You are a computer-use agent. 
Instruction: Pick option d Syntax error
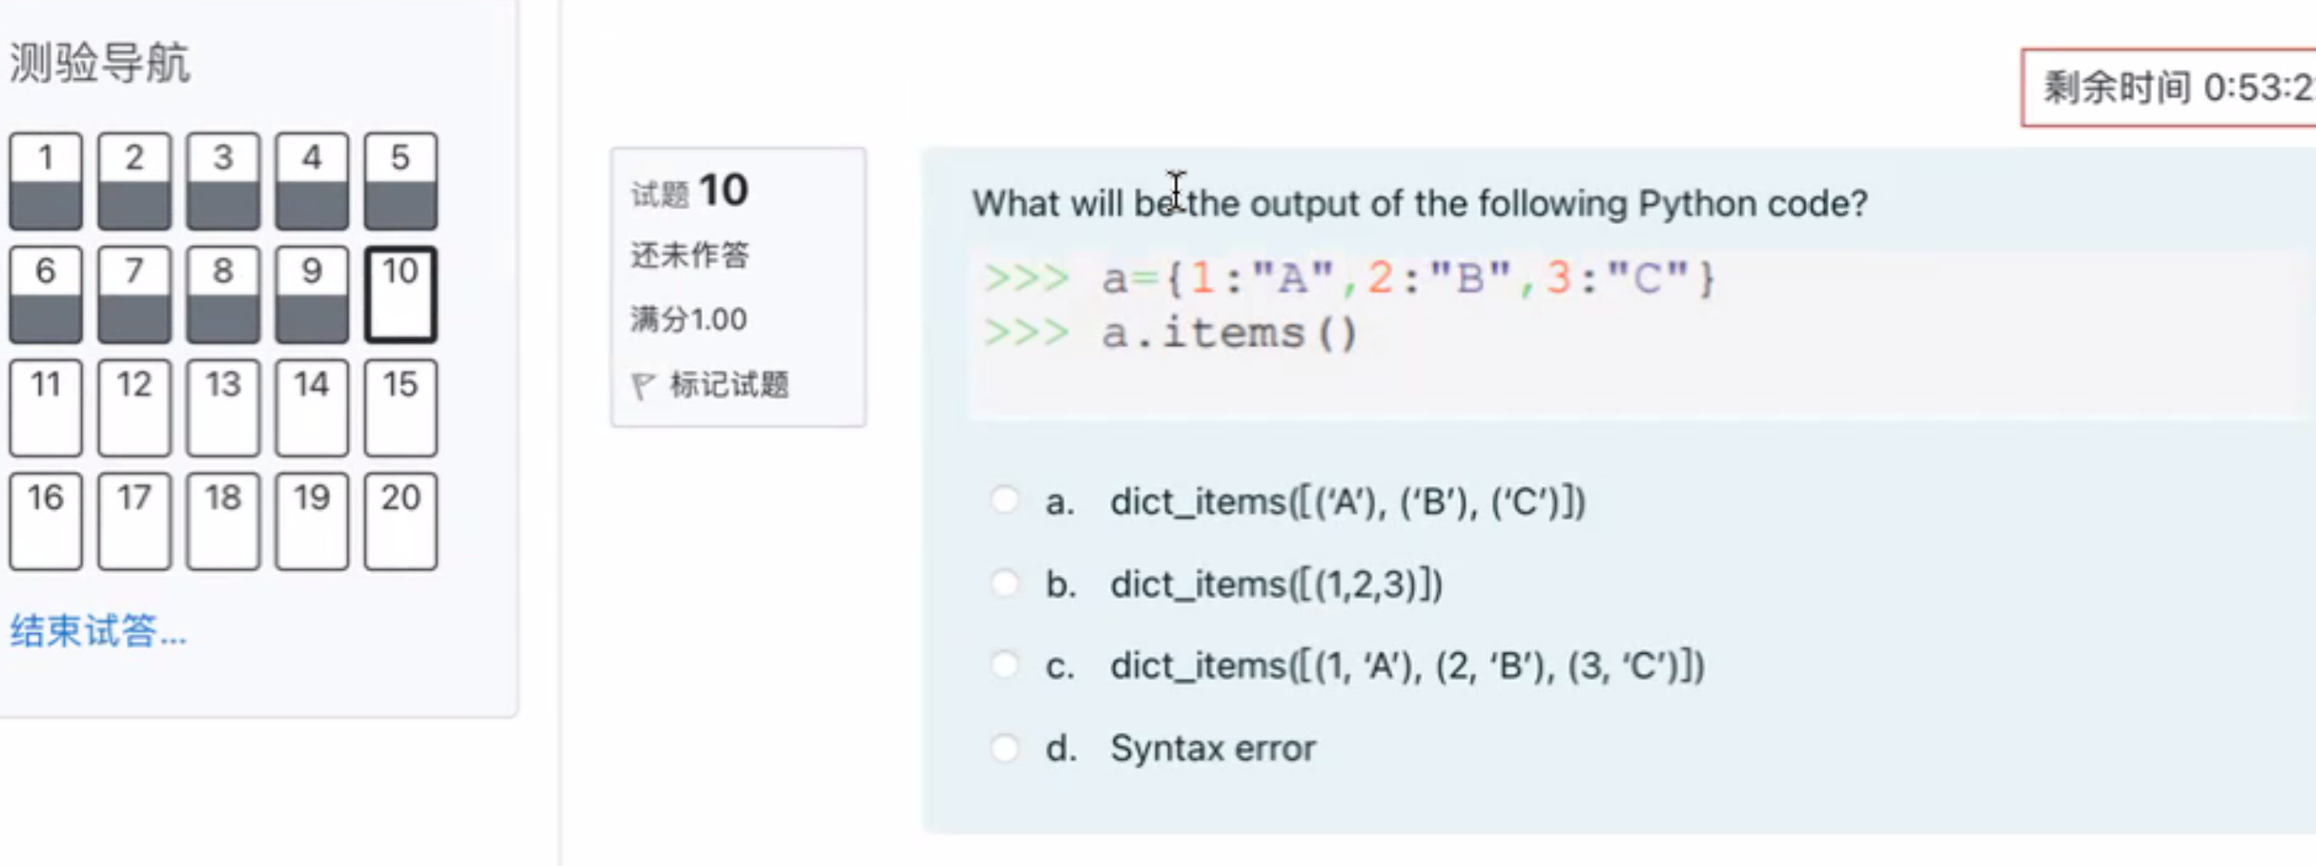tap(1004, 747)
